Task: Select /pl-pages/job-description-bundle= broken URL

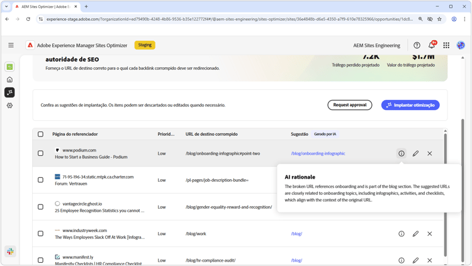Action: 217,180
